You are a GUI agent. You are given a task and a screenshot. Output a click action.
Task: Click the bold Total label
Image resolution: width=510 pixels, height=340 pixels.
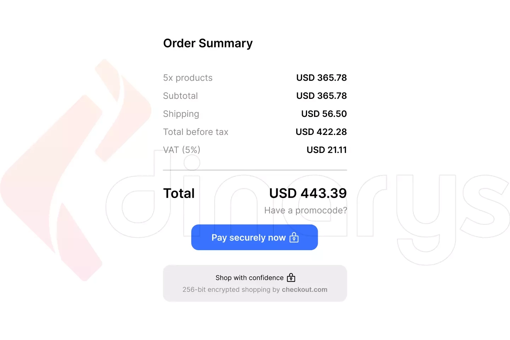[x=179, y=193]
